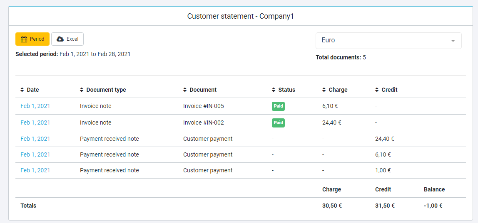Sort by Document type arrows icon
The width and height of the screenshot is (478, 223).
[x=82, y=90]
